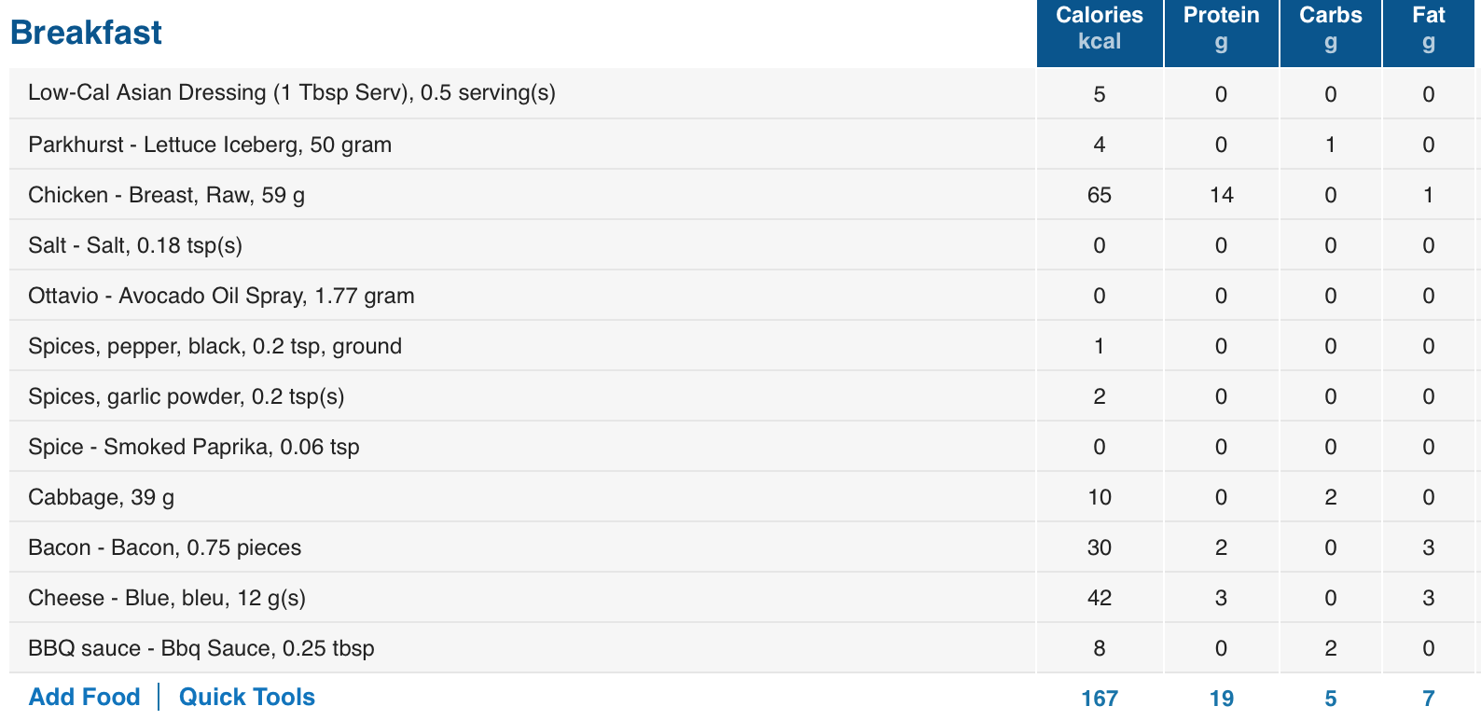Click Spice Smoked Paprika entry
Viewport: 1481px width, 720px height.
pos(194,447)
